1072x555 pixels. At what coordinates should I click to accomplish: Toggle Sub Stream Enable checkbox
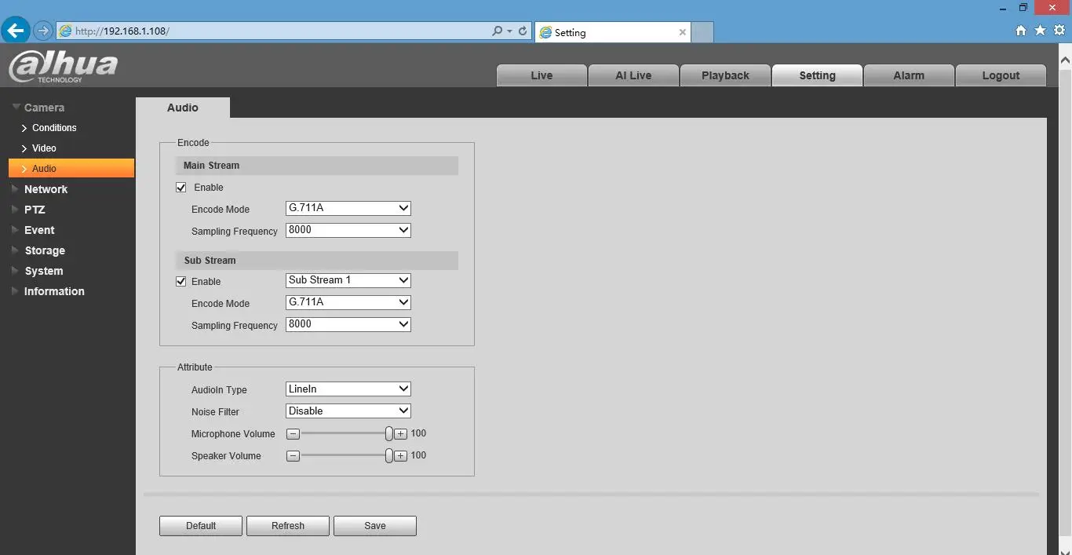coord(181,282)
